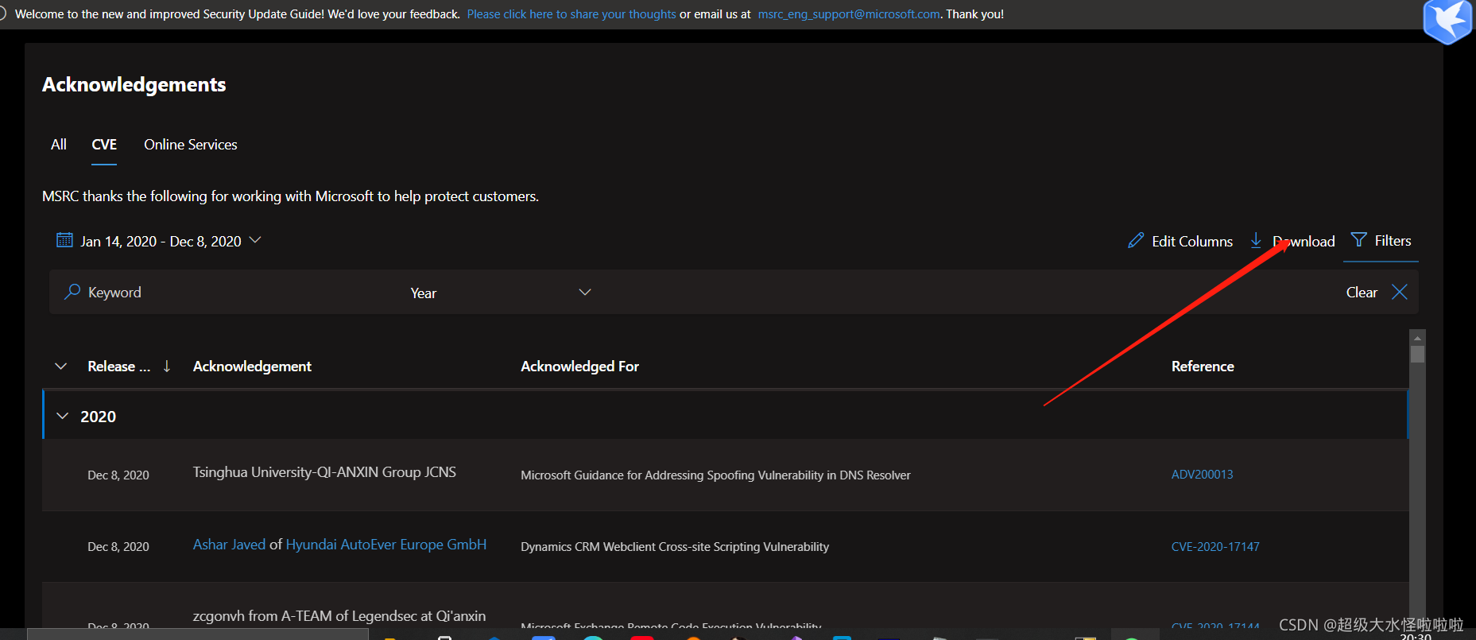Screen dimensions: 1476x640
Task: Click the Acknowledgement column header
Action: point(252,366)
